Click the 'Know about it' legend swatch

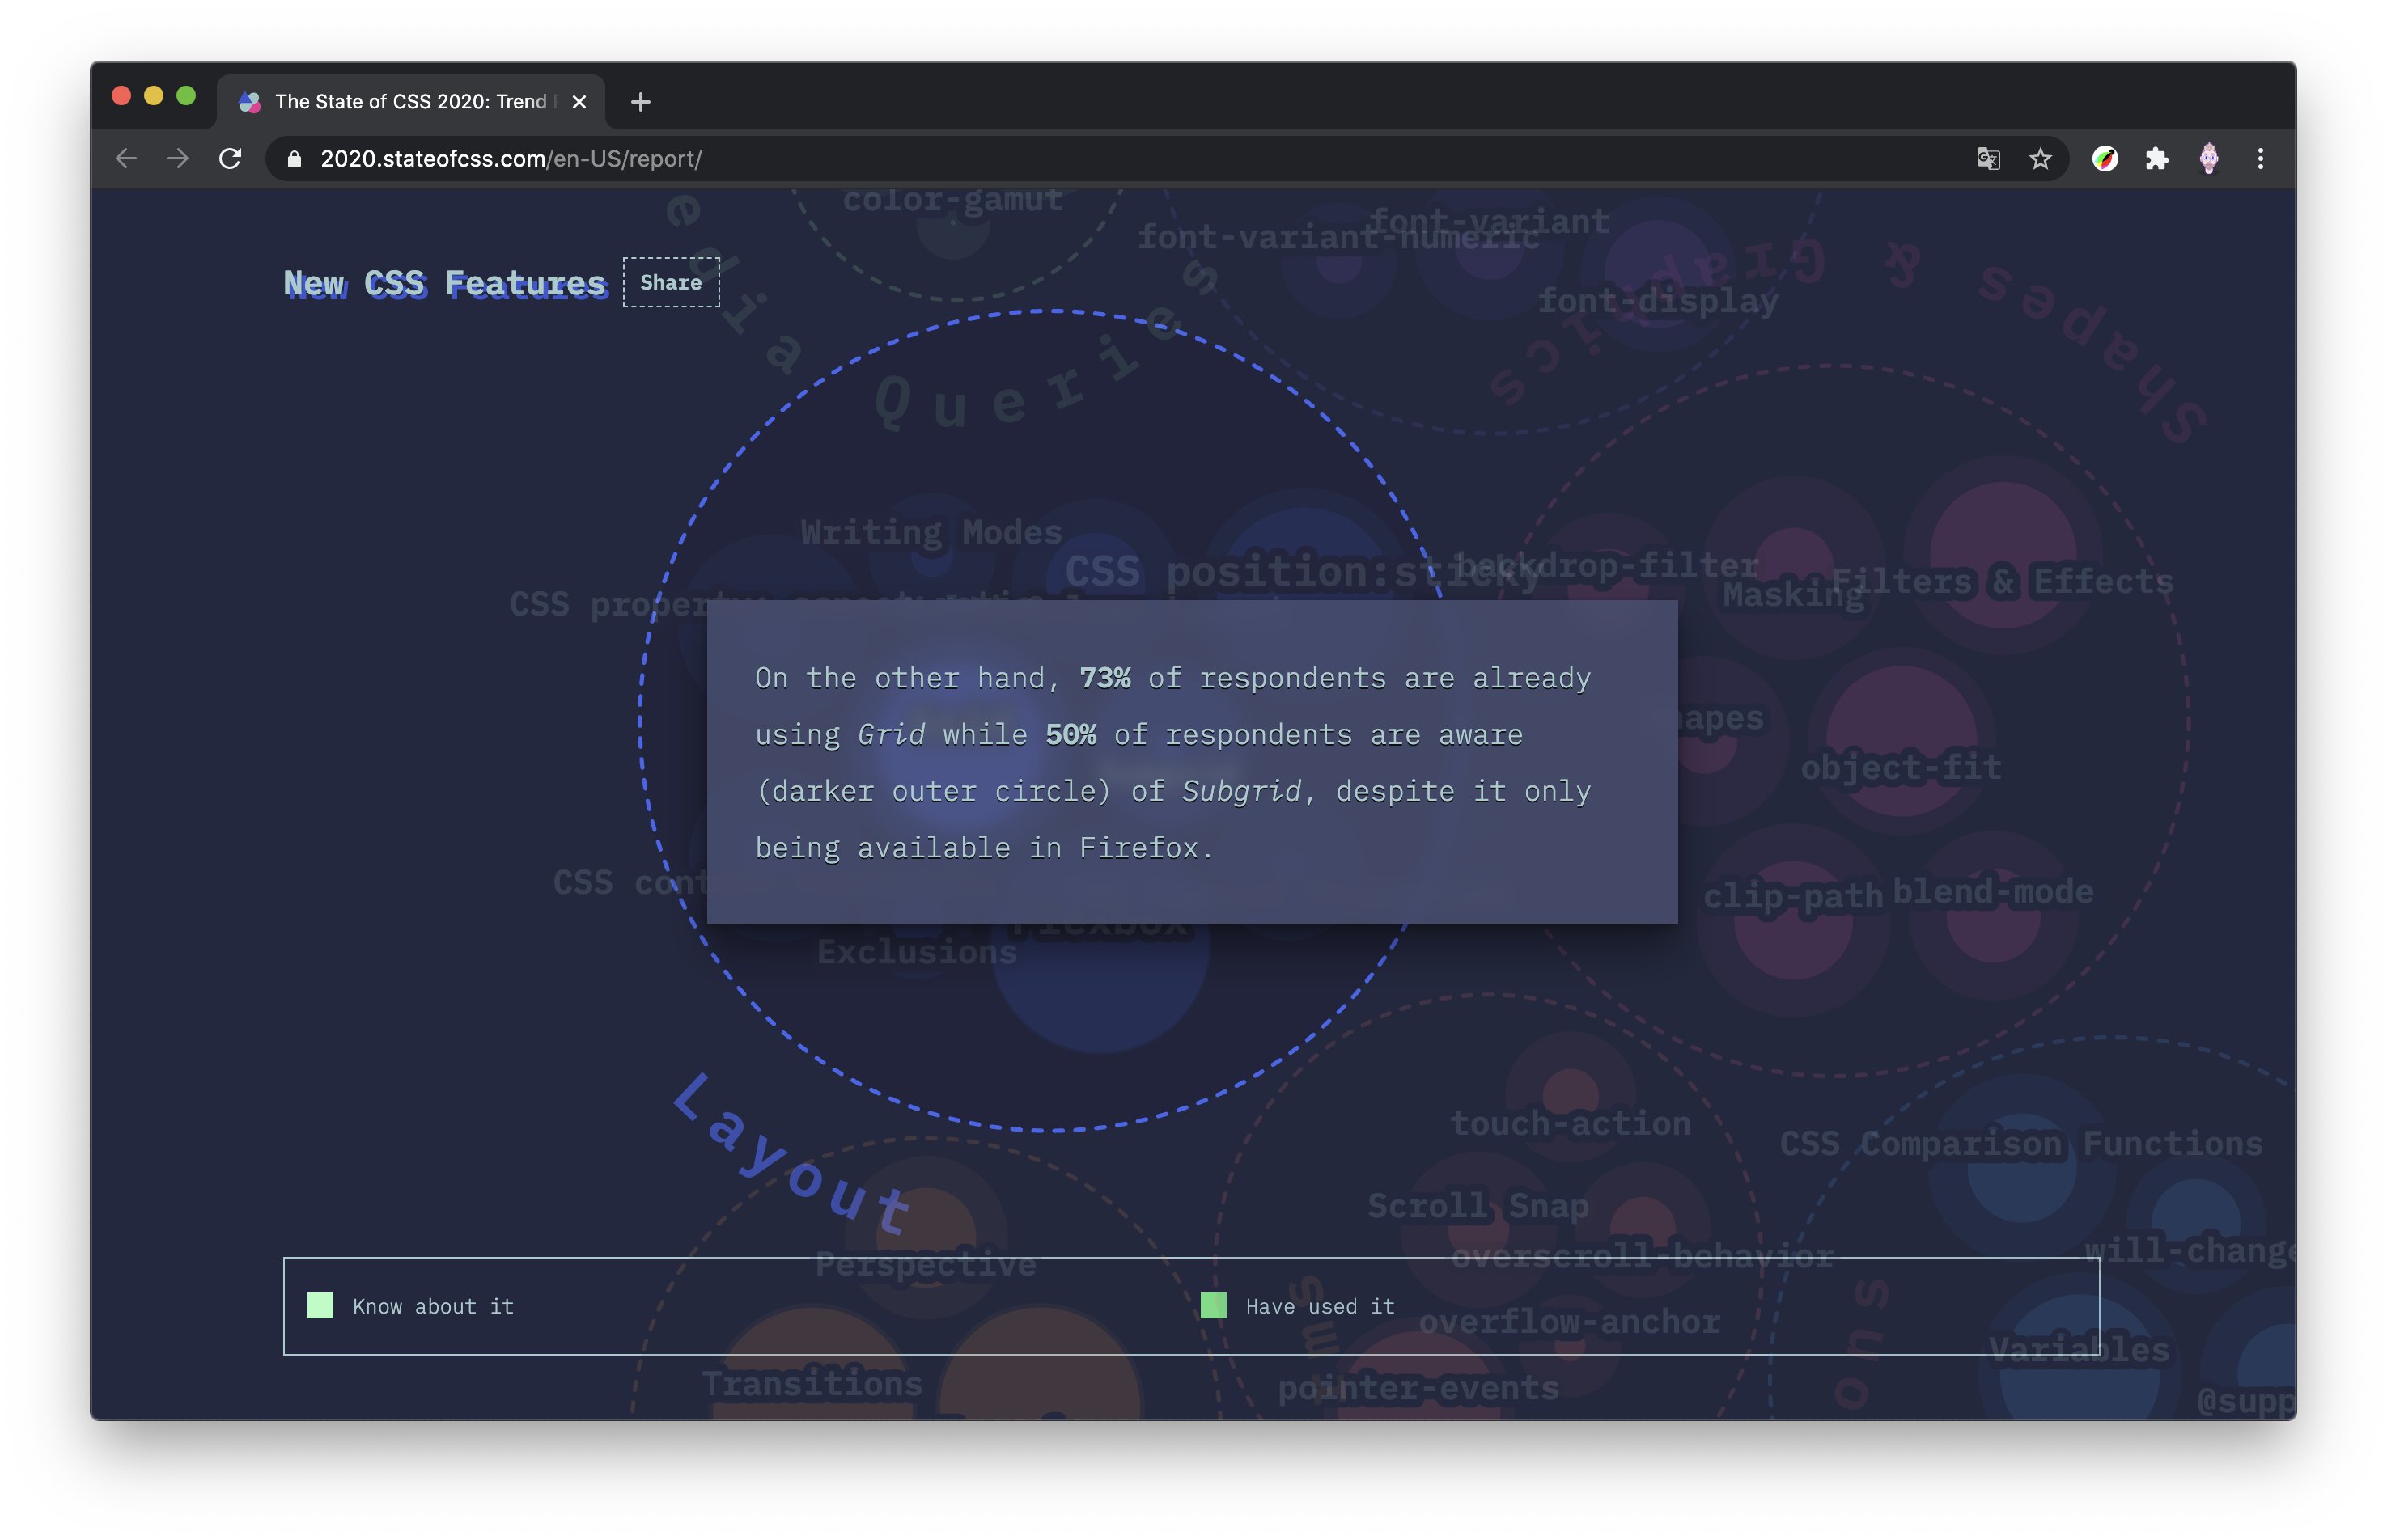point(320,1305)
